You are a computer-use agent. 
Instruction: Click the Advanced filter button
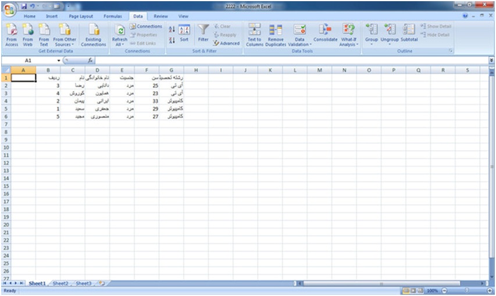point(227,43)
